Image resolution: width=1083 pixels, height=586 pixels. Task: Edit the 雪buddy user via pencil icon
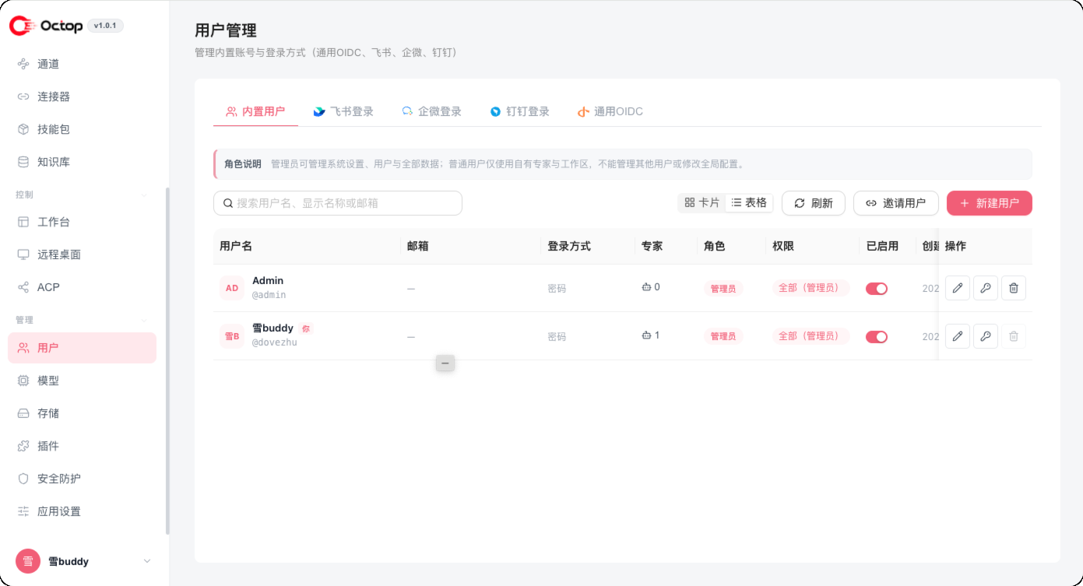(x=958, y=336)
